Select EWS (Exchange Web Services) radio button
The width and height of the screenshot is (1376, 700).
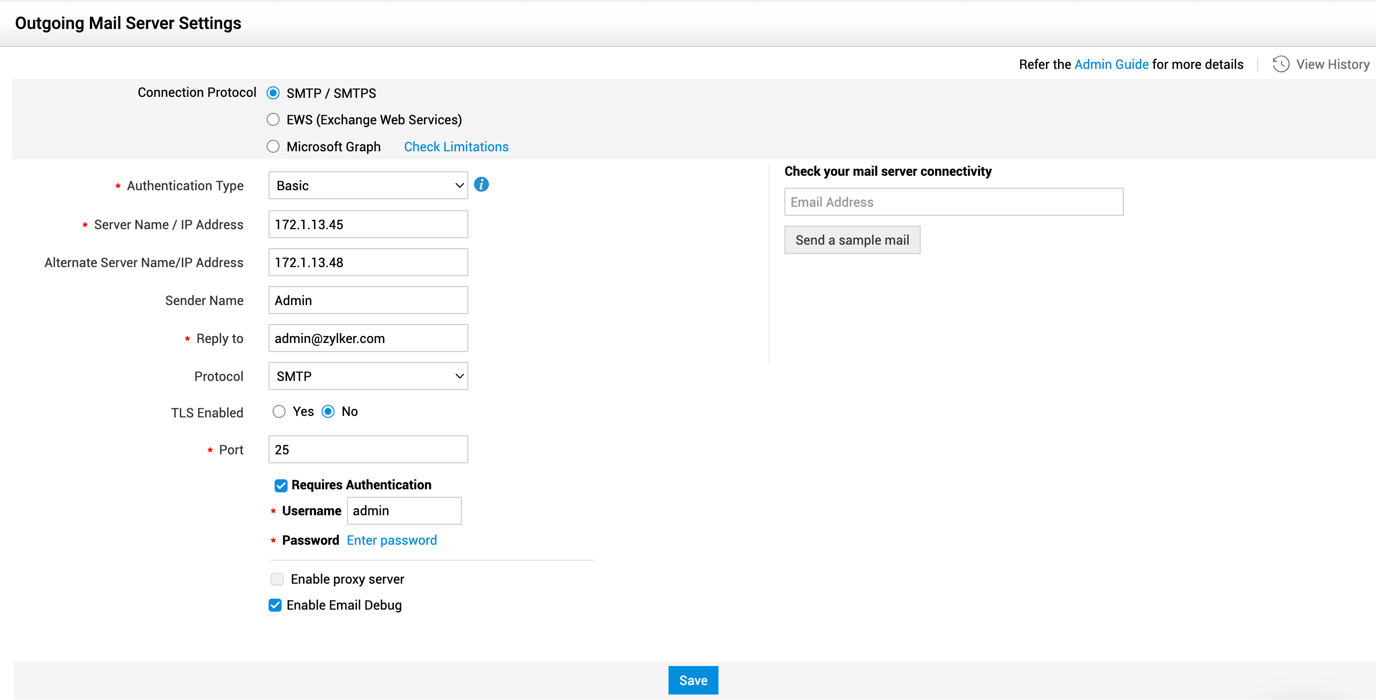coord(273,120)
